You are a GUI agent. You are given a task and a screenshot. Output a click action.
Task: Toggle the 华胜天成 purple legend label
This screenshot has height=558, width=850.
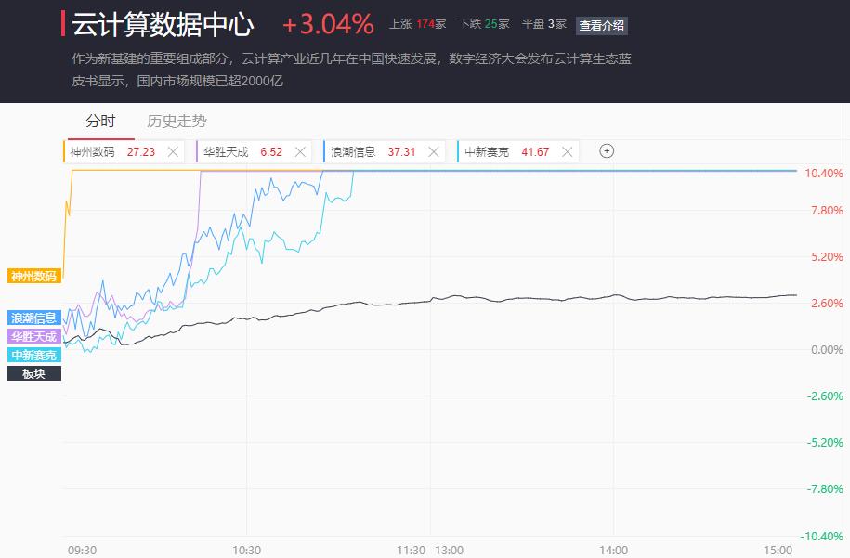[33, 336]
